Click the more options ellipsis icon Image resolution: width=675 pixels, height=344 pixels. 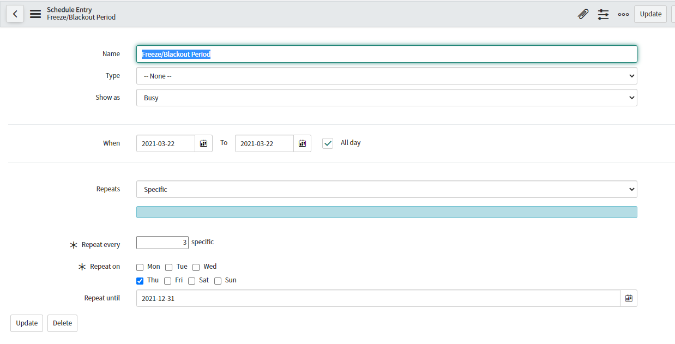pos(623,14)
